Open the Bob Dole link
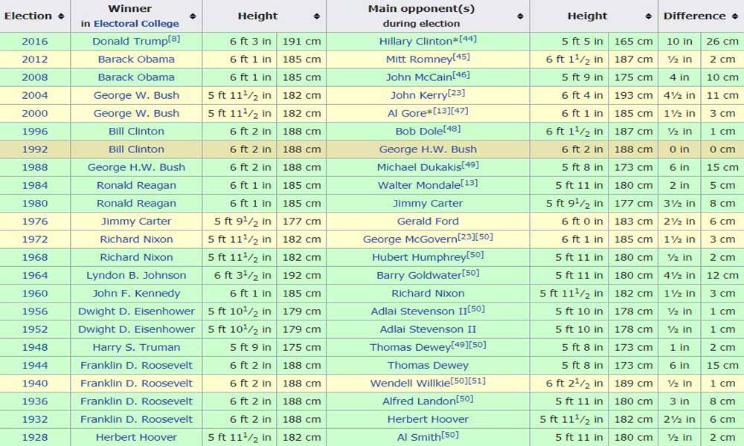Image resolution: width=744 pixels, height=446 pixels. [x=419, y=132]
